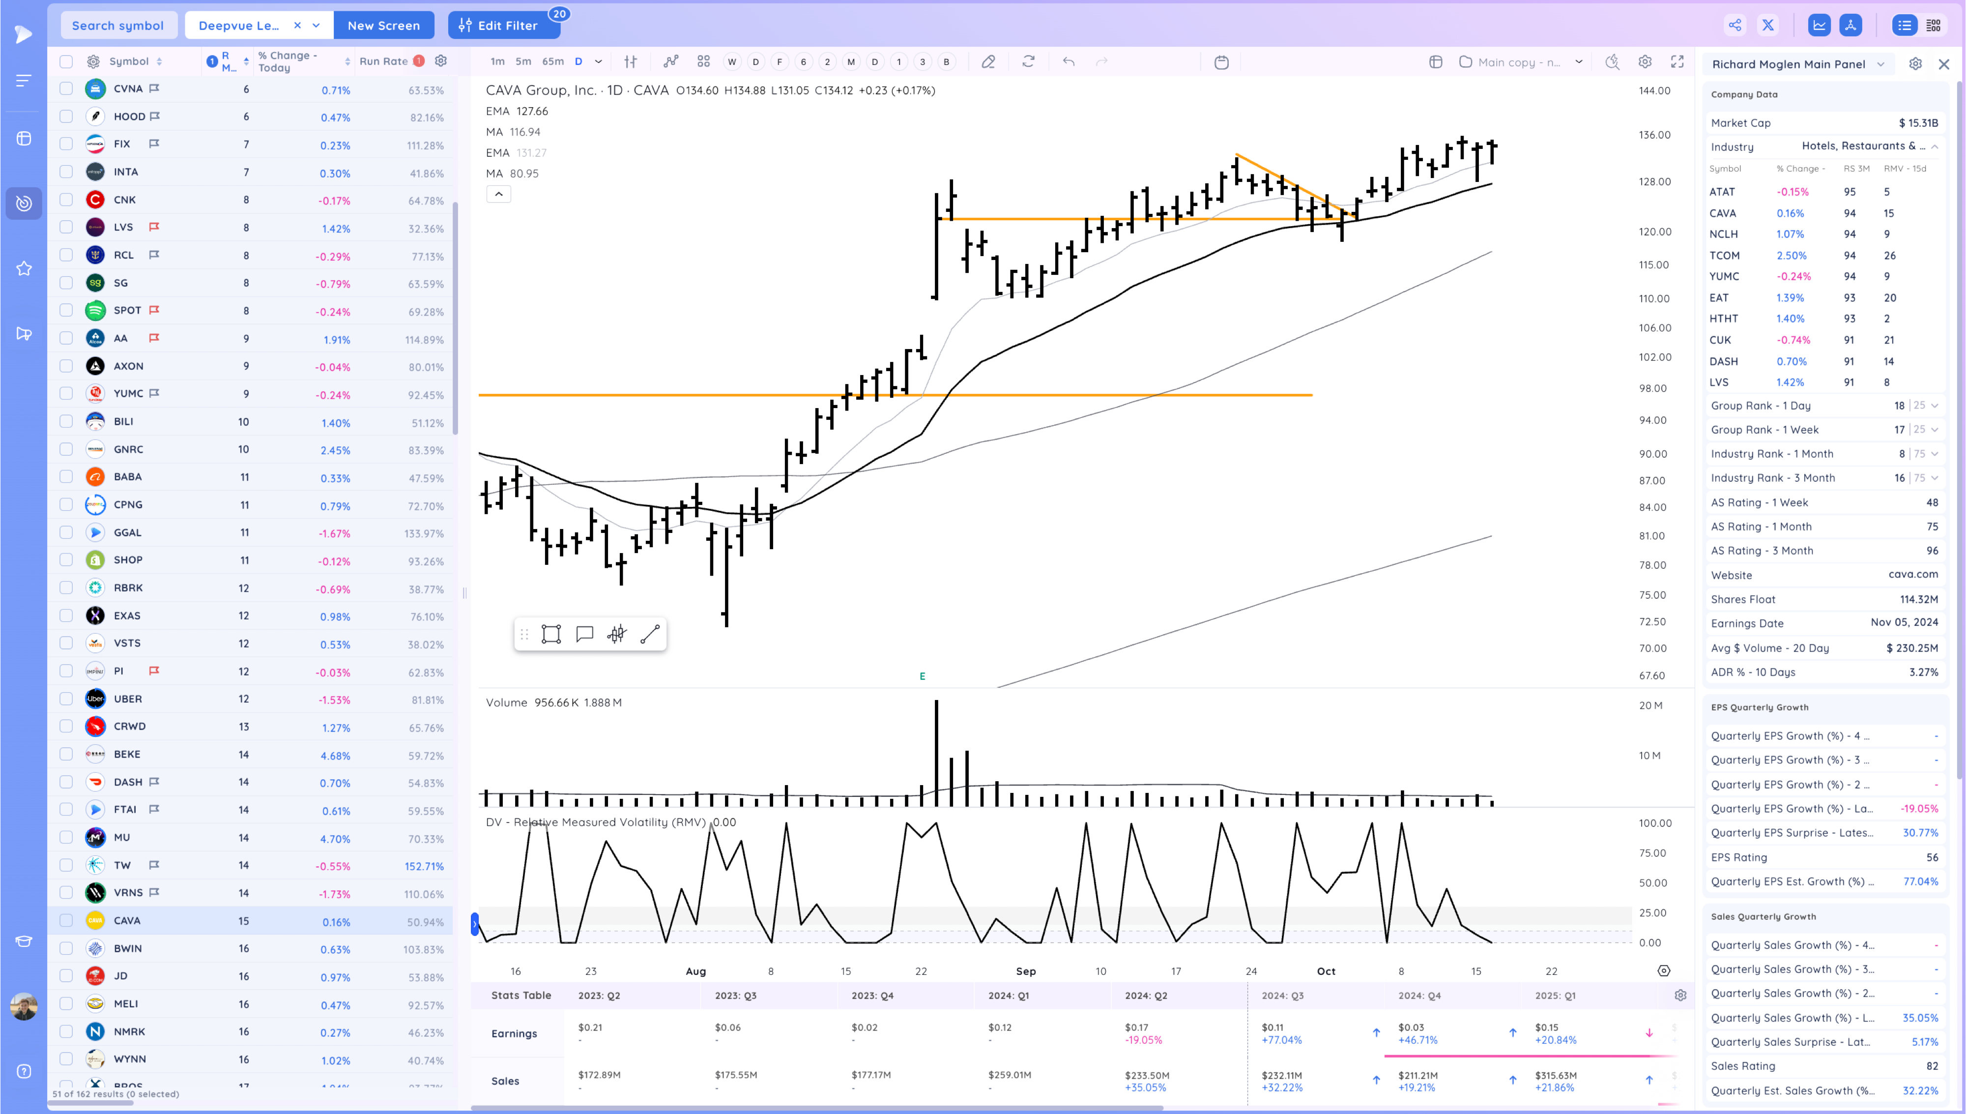Click the New Screen button
Viewport: 1966px width, 1114px height.
click(x=383, y=25)
